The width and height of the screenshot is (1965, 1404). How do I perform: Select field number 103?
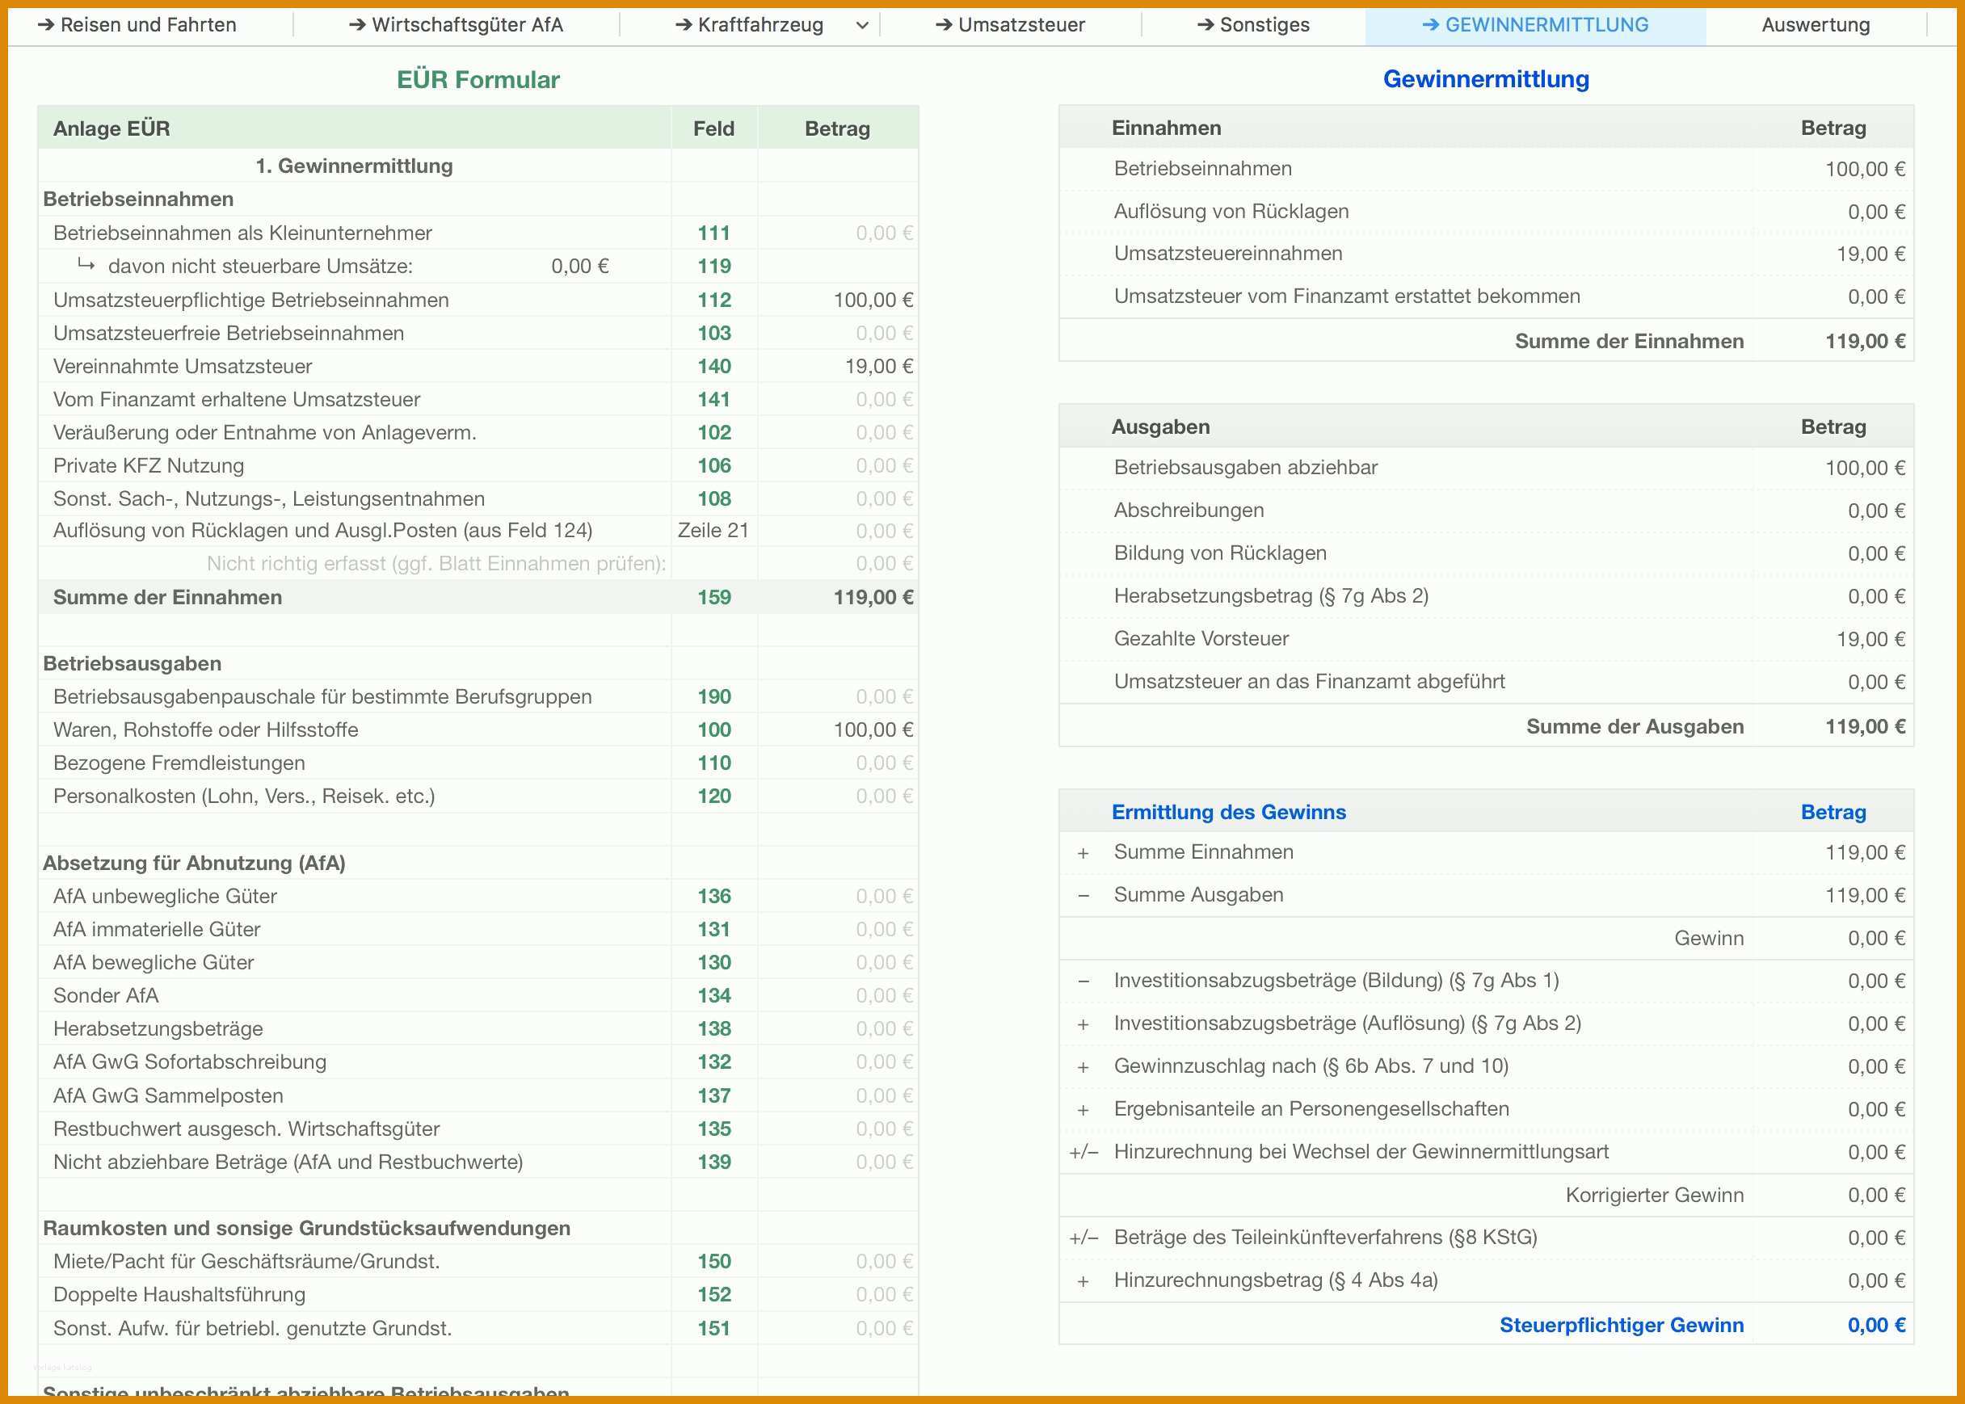point(714,333)
